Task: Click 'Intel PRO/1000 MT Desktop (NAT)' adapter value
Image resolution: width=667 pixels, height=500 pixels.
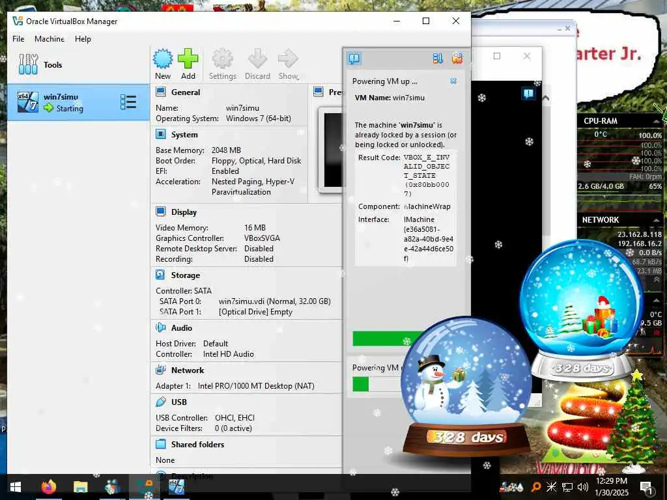Action: 256,386
